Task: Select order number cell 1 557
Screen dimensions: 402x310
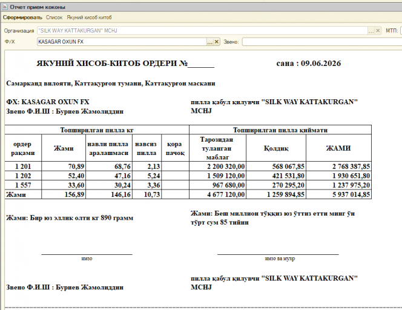Action: coord(23,185)
